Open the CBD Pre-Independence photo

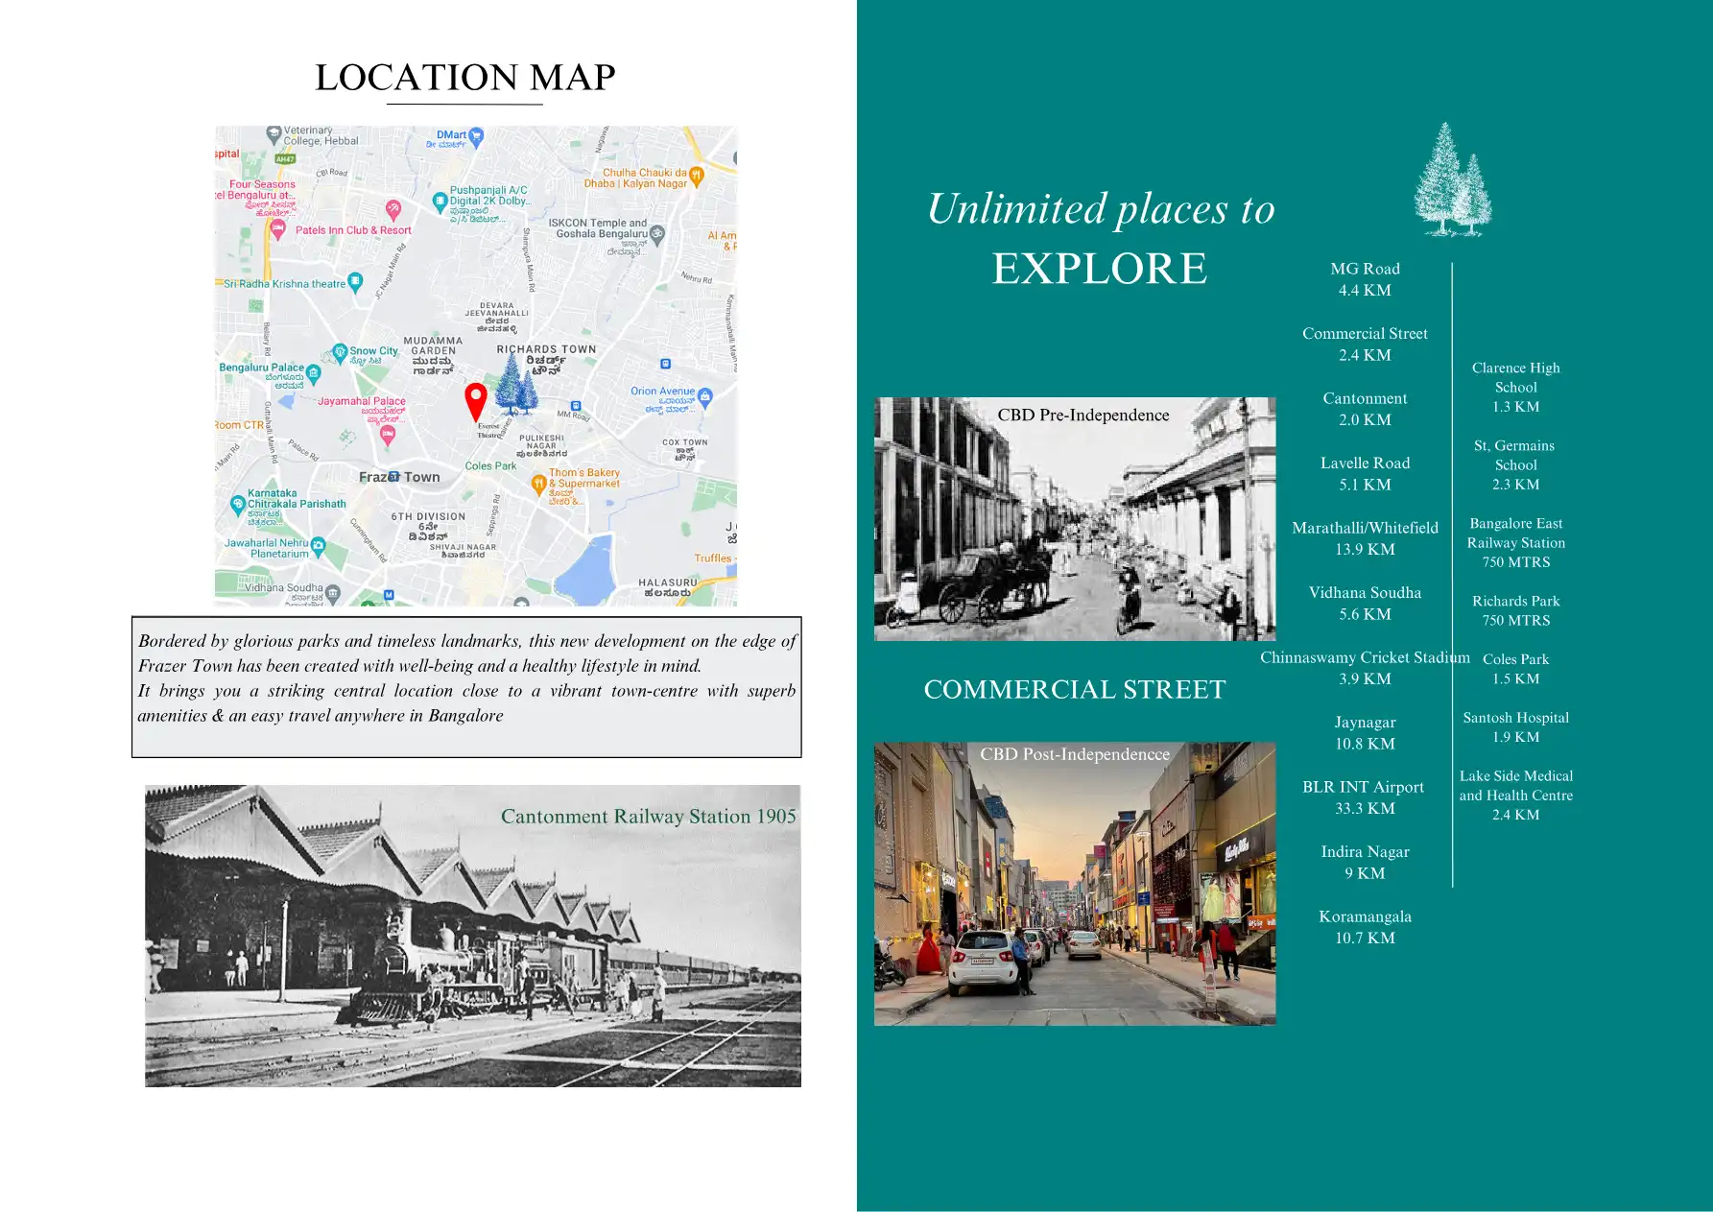pos(1074,519)
